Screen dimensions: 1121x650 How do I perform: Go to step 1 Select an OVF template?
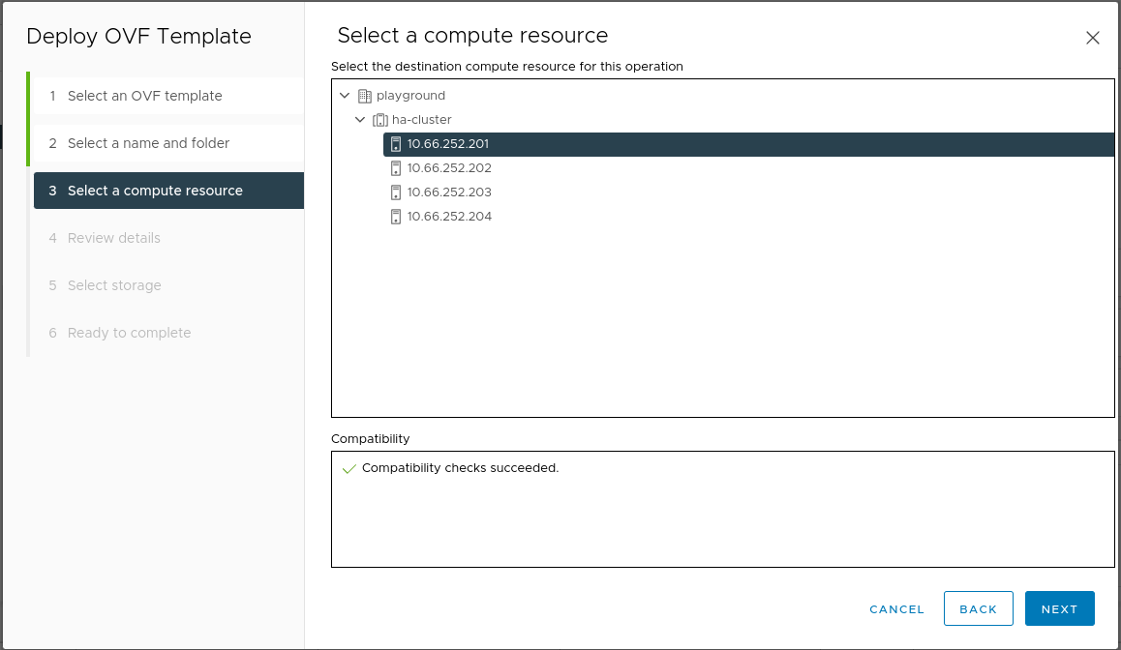[x=145, y=96]
